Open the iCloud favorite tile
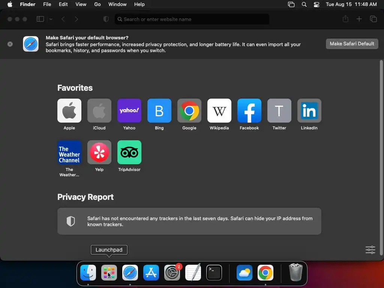This screenshot has width=384, height=288. 99,111
